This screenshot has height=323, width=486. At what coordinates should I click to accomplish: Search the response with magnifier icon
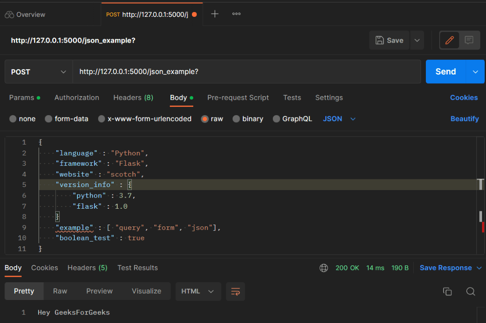[x=471, y=292]
